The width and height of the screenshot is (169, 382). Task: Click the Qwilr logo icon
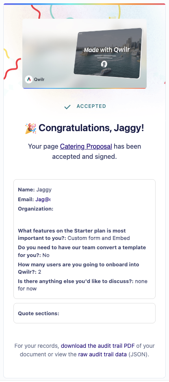(29, 79)
